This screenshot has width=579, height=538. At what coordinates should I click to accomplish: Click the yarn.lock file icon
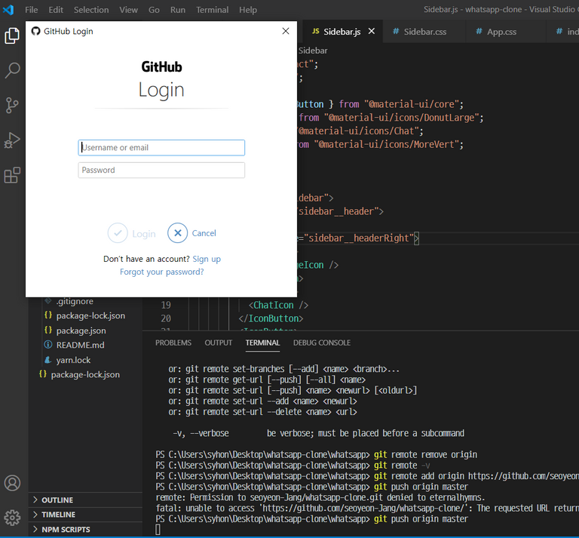click(x=48, y=359)
